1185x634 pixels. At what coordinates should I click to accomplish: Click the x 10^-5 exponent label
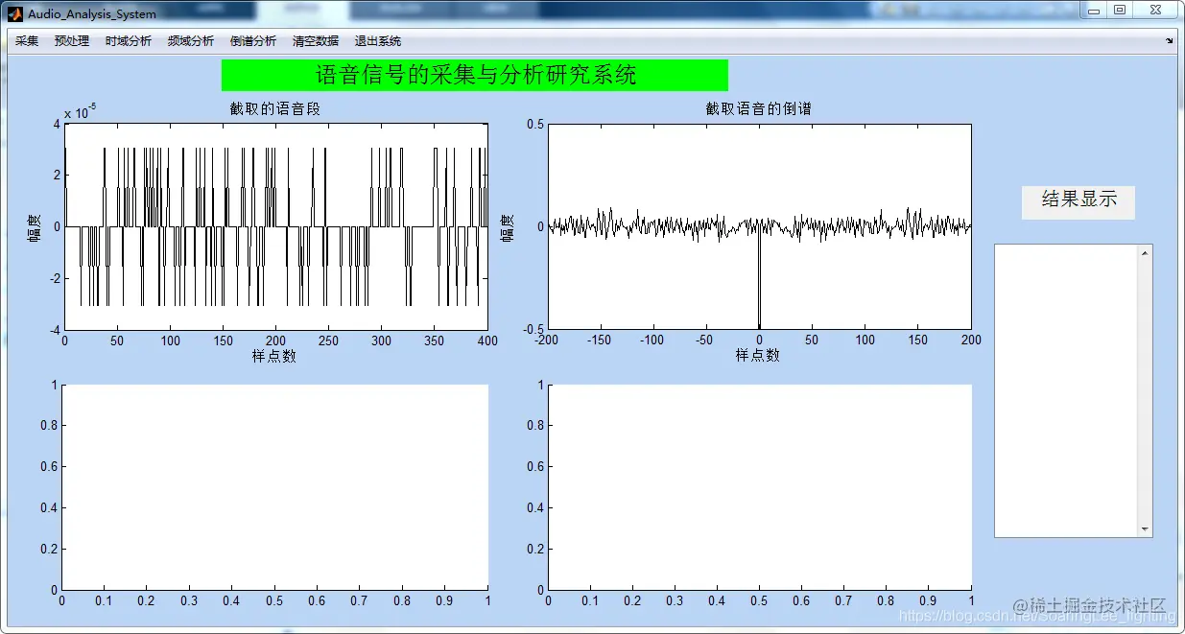80,112
